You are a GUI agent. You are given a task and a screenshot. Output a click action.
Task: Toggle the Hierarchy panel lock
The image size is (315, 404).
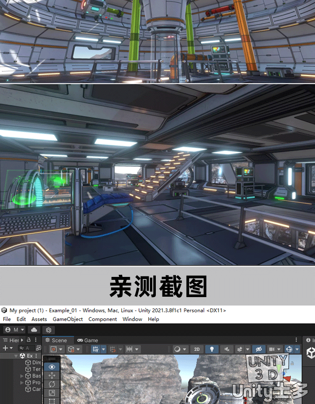29,340
